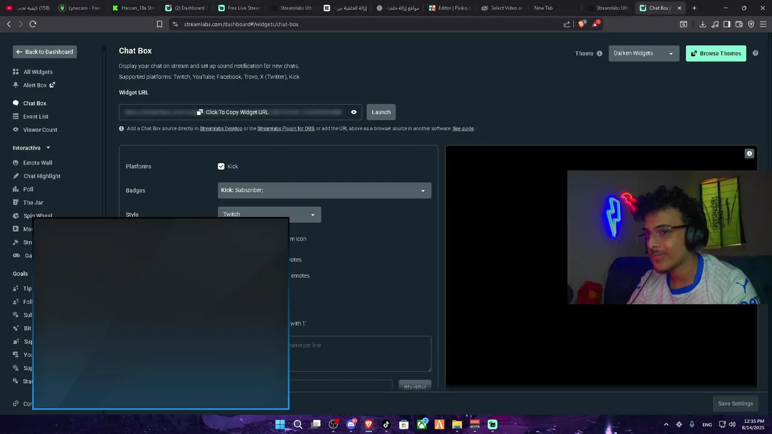Open the Style dropdown set to Twitch
The width and height of the screenshot is (772, 434).
click(x=269, y=215)
